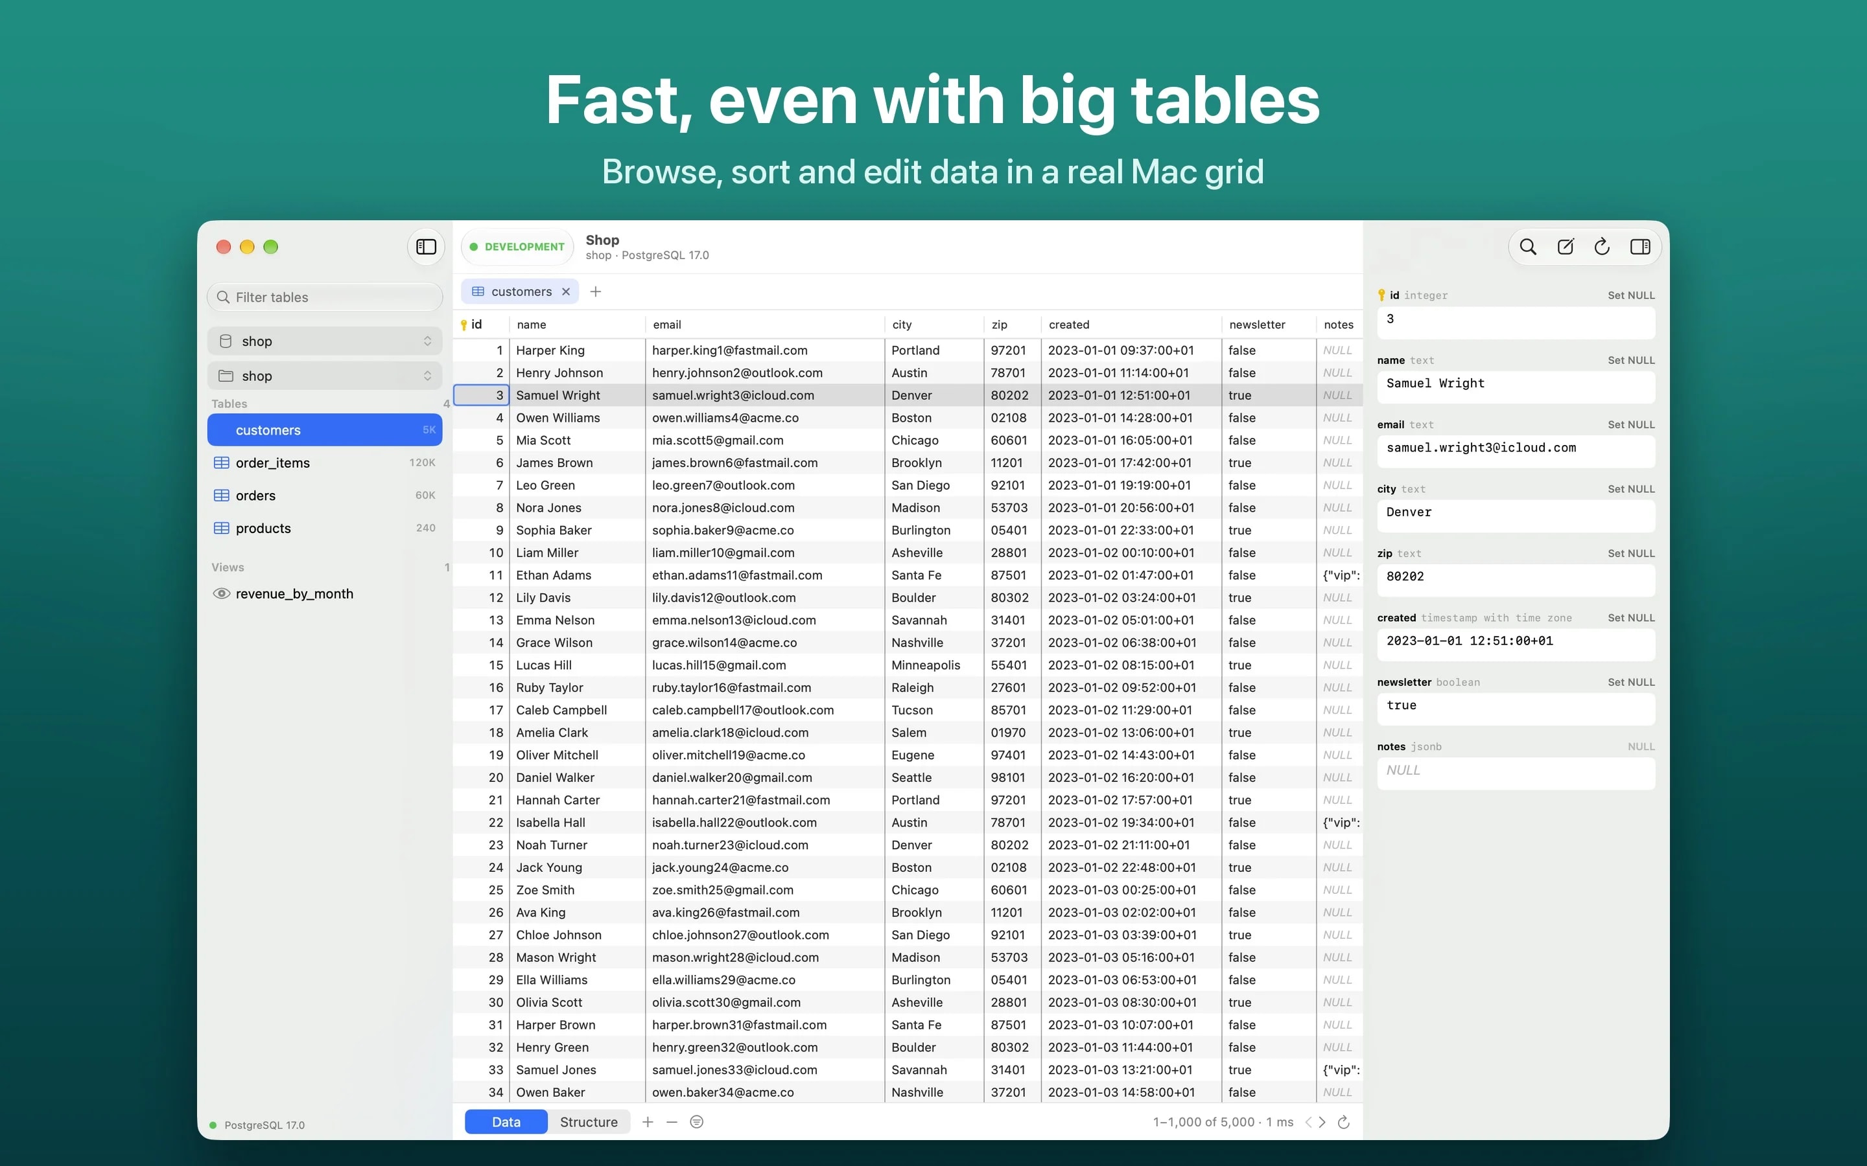The image size is (1867, 1166).
Task: Click Set NULL for newsletter field
Action: pyautogui.click(x=1631, y=683)
